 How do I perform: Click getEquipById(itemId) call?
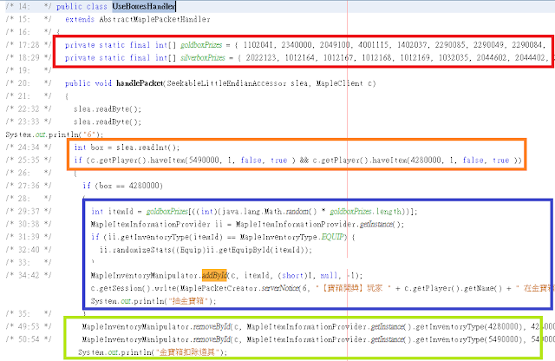pyautogui.click(x=262, y=250)
